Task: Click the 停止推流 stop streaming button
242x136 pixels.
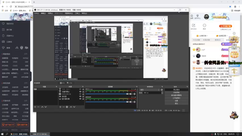Action: click(176, 90)
